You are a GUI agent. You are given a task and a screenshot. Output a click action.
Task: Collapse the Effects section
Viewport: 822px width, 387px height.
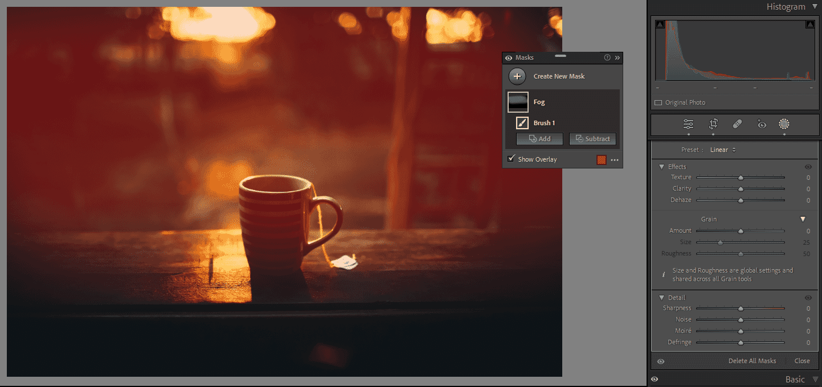coord(662,167)
